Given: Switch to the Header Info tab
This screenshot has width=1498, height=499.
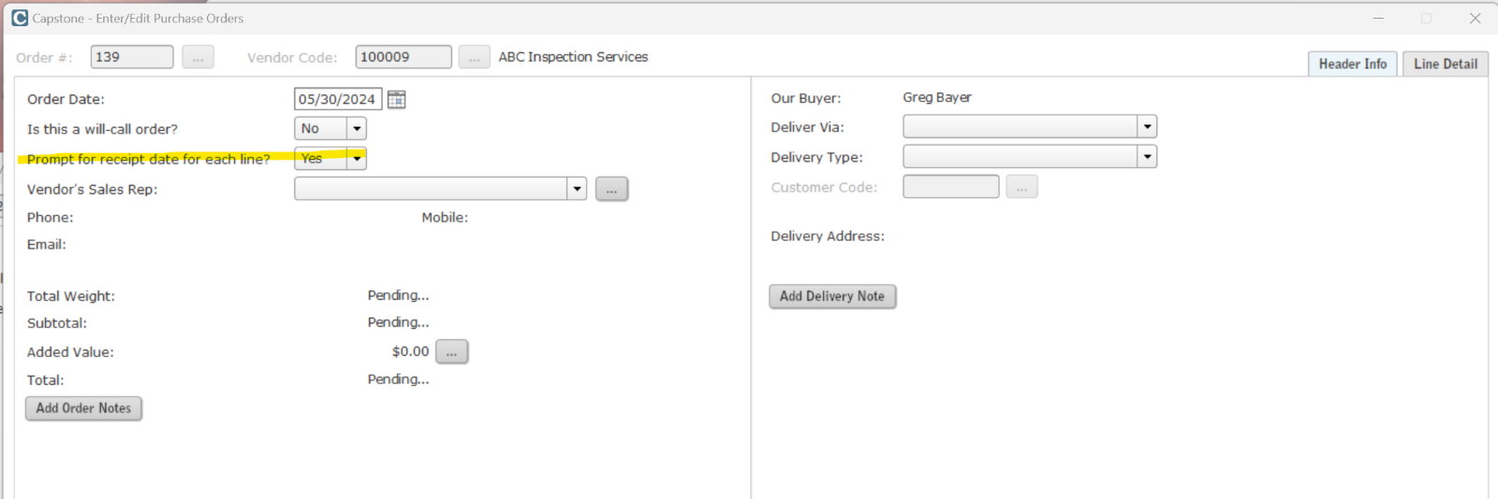Looking at the screenshot, I should click(1352, 64).
